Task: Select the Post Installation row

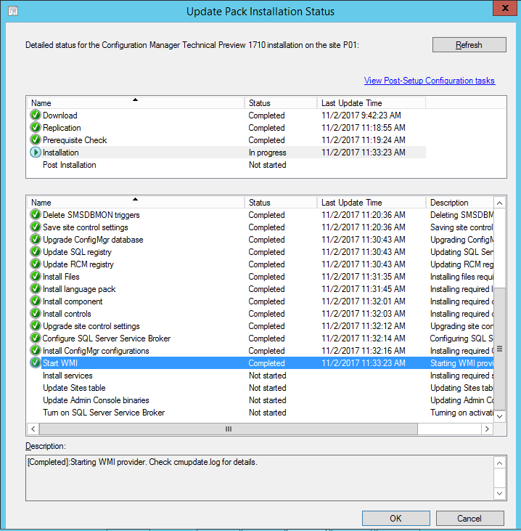Action: [227, 165]
